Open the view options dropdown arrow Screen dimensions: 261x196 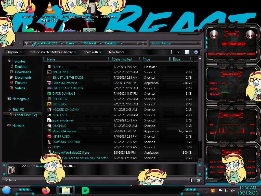tap(178, 52)
